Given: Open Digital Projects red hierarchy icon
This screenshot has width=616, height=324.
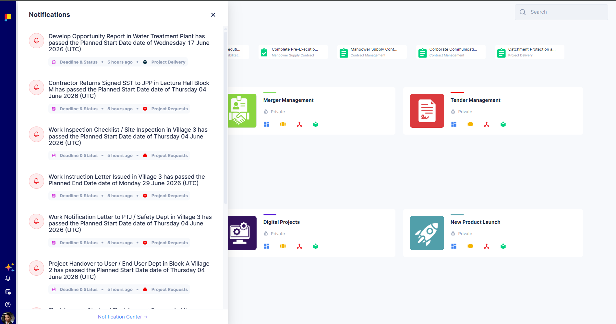Looking at the screenshot, I should (x=299, y=246).
